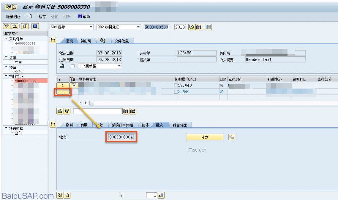This screenshot has height=200, width=338.
Task: Open the 帮助 help info icon
Action: [x=80, y=16]
